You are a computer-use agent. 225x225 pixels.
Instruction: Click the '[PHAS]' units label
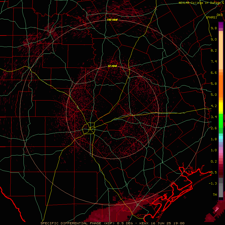pyautogui.click(x=211, y=17)
